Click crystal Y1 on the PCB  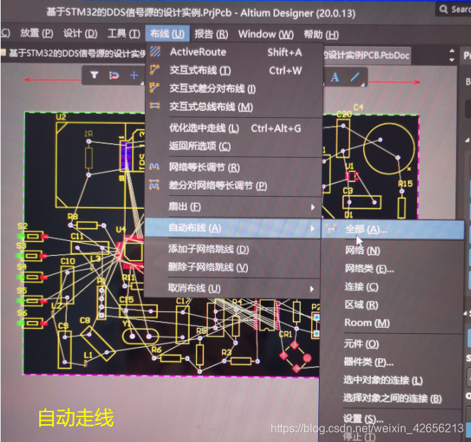140,336
